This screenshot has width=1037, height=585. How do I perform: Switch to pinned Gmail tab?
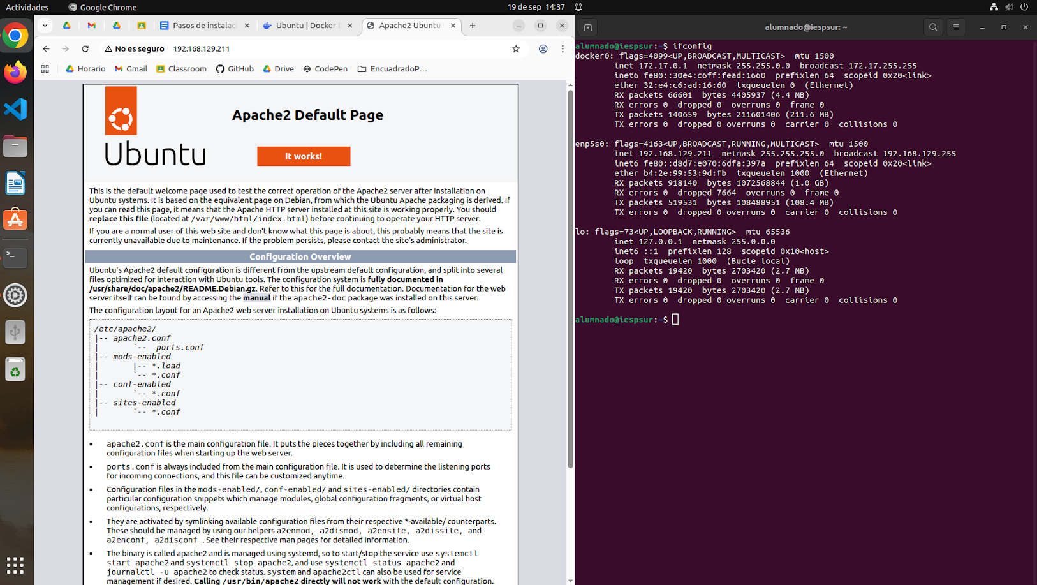[x=92, y=26]
